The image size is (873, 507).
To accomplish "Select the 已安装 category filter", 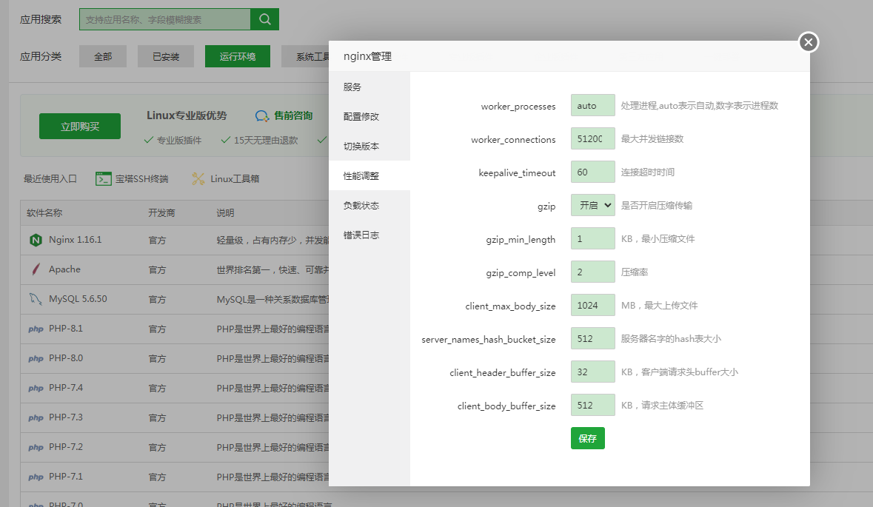I will (x=166, y=56).
